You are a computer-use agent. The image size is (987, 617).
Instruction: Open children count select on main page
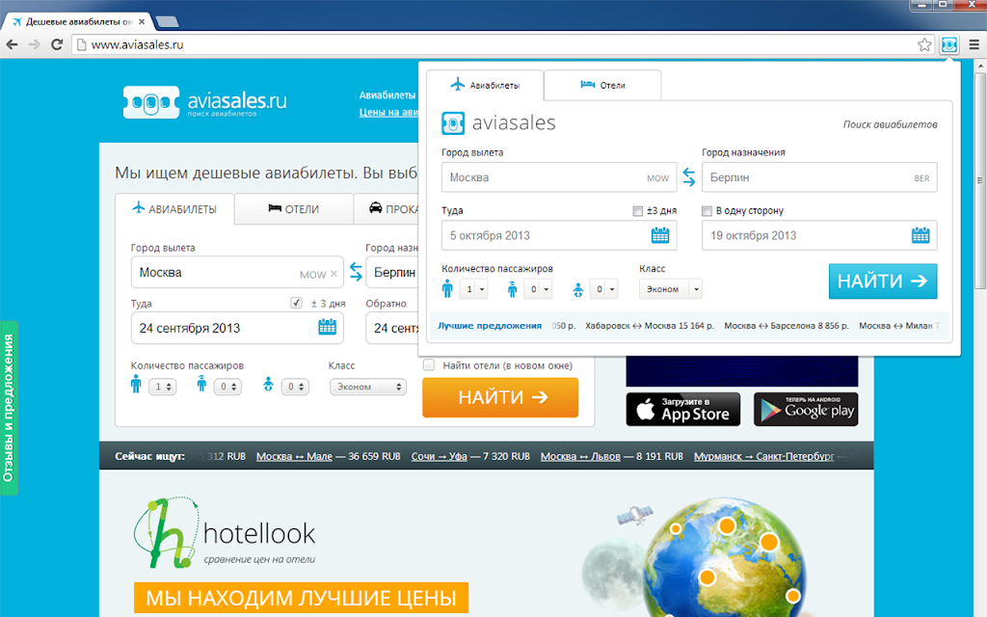point(227,387)
